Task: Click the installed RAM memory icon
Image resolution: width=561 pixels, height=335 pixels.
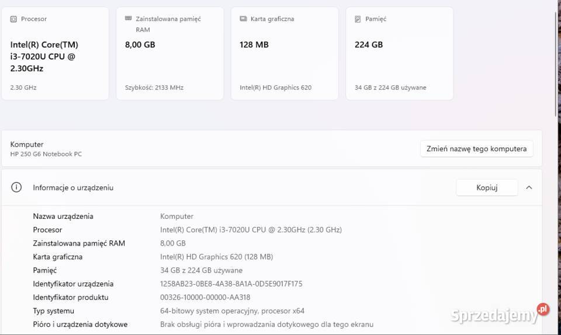Action: [x=129, y=19]
